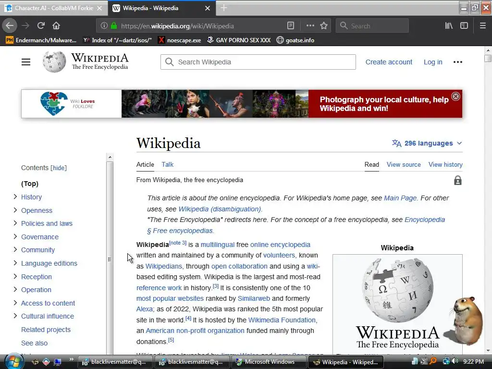492x369 pixels.
Task: Click the Show Desktop quick launch icon
Action: (58, 362)
